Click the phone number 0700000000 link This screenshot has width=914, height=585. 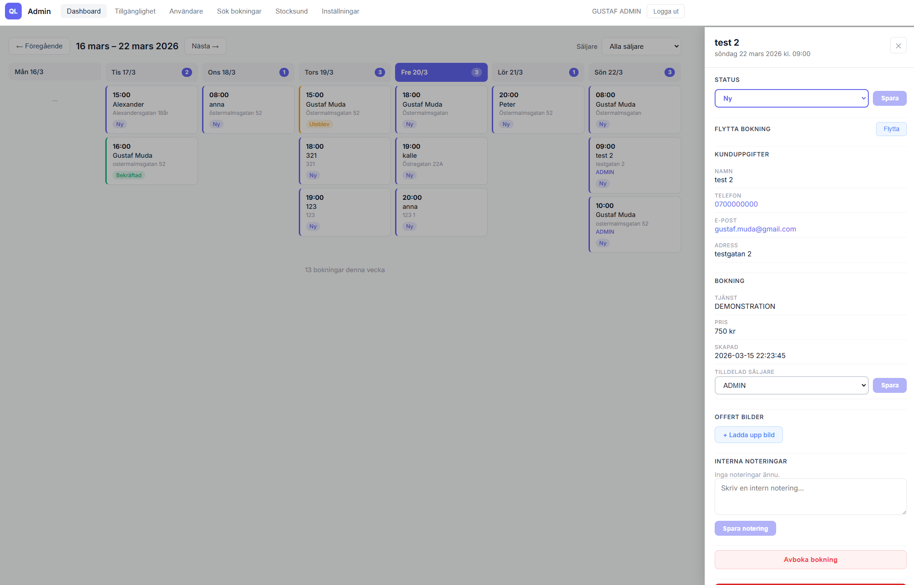click(736, 204)
